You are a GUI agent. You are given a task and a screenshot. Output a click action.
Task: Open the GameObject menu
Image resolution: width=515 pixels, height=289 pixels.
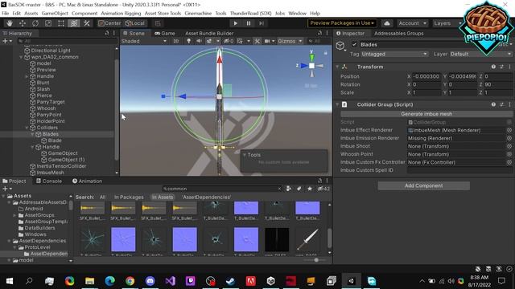pos(55,14)
